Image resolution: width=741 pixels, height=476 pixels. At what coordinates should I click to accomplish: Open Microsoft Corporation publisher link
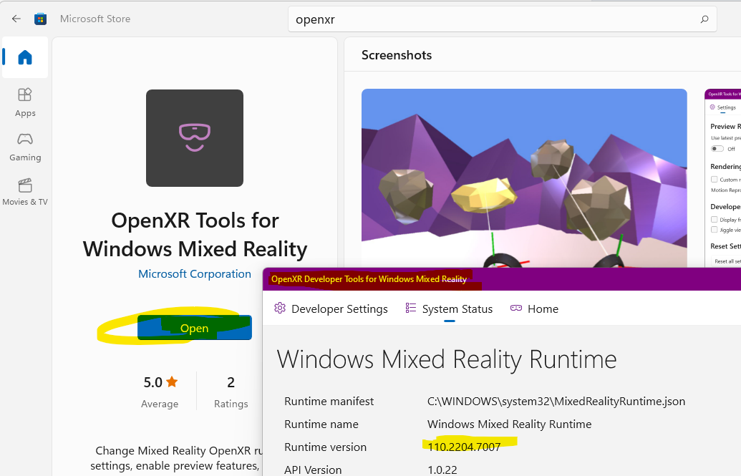pos(195,274)
